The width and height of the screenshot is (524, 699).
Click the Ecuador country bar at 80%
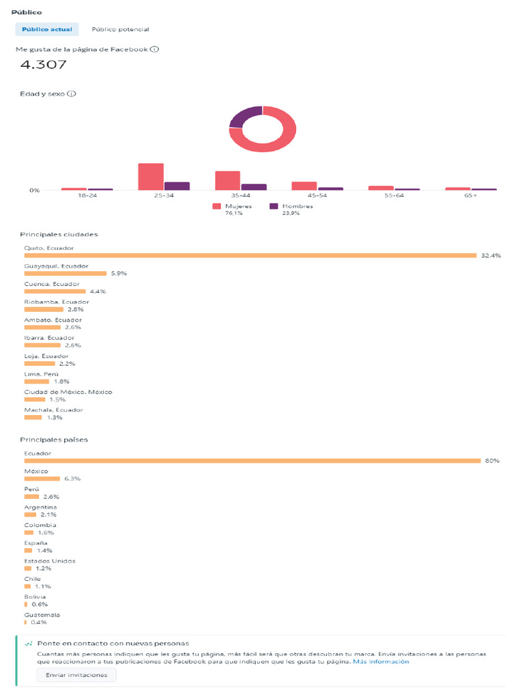pos(252,461)
